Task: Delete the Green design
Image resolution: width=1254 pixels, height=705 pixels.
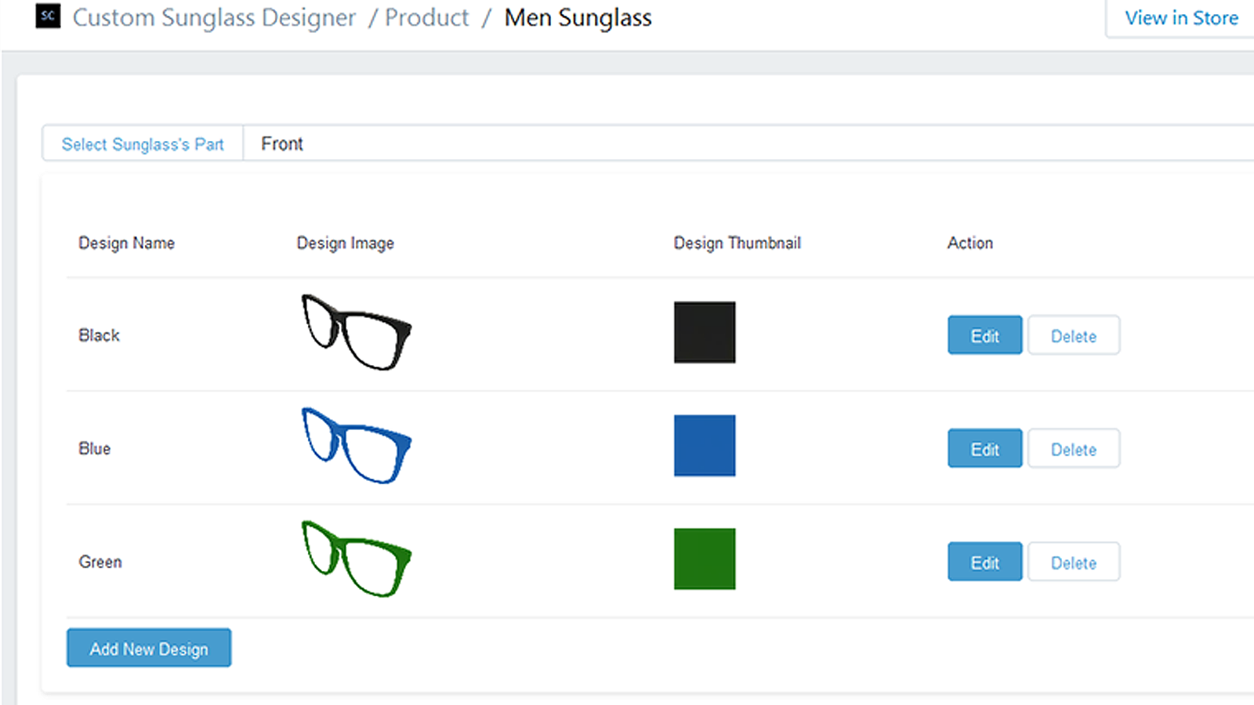Action: 1074,562
